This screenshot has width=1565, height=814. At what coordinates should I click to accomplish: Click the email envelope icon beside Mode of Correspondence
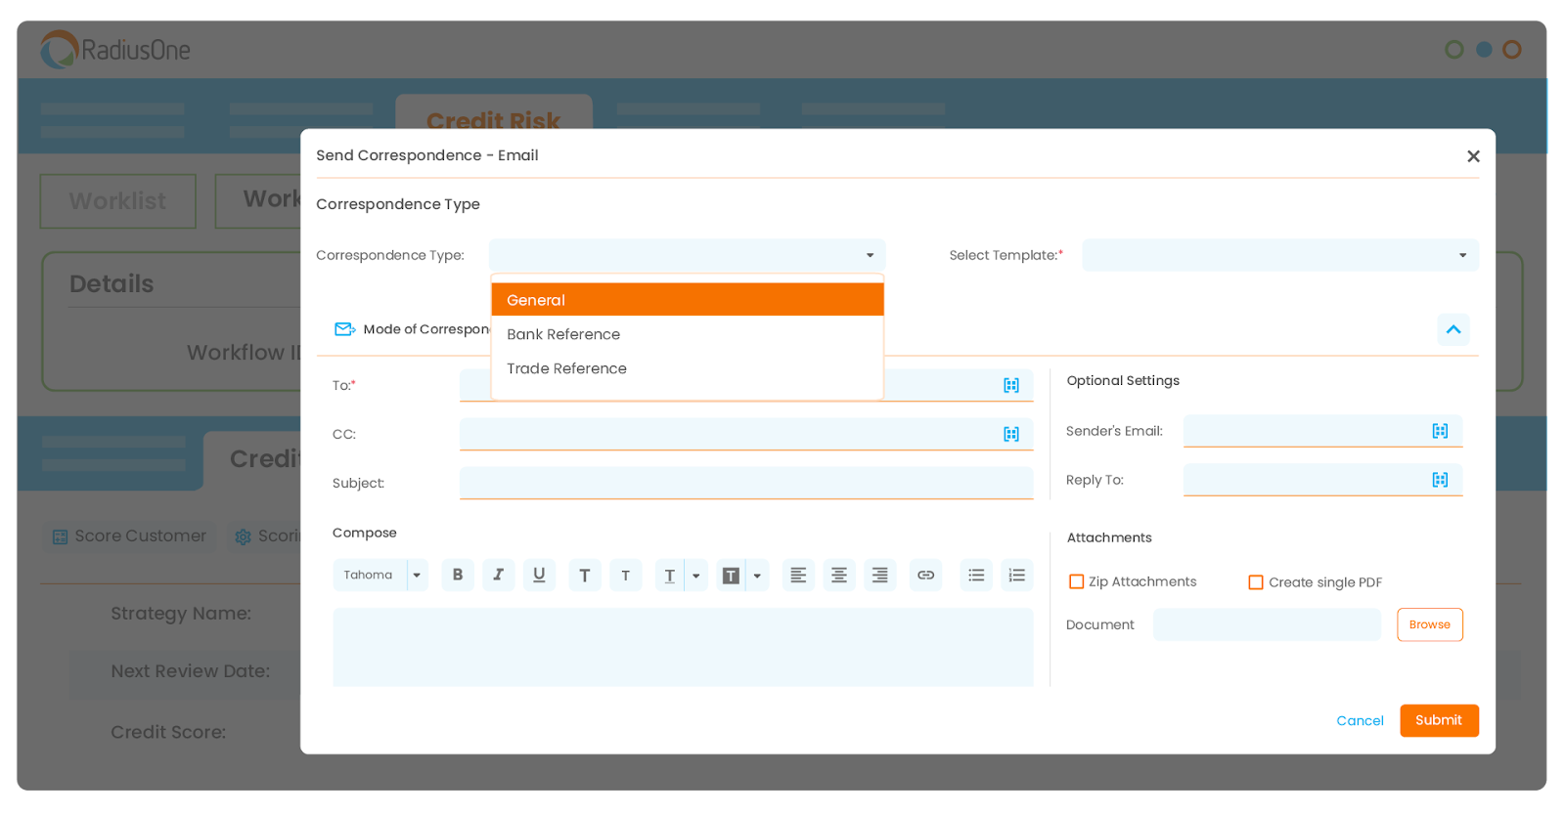point(345,329)
